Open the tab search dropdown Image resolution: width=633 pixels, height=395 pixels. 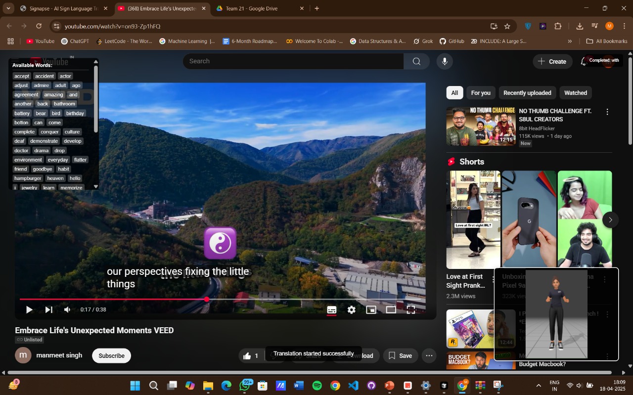8,8
